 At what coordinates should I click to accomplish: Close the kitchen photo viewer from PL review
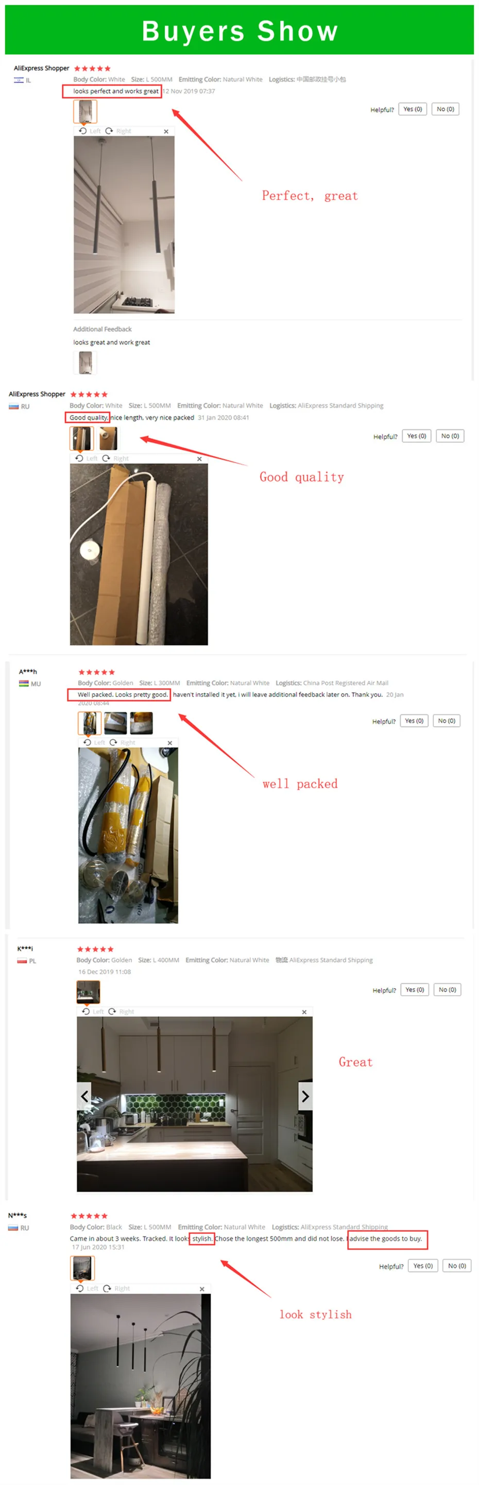click(304, 1011)
